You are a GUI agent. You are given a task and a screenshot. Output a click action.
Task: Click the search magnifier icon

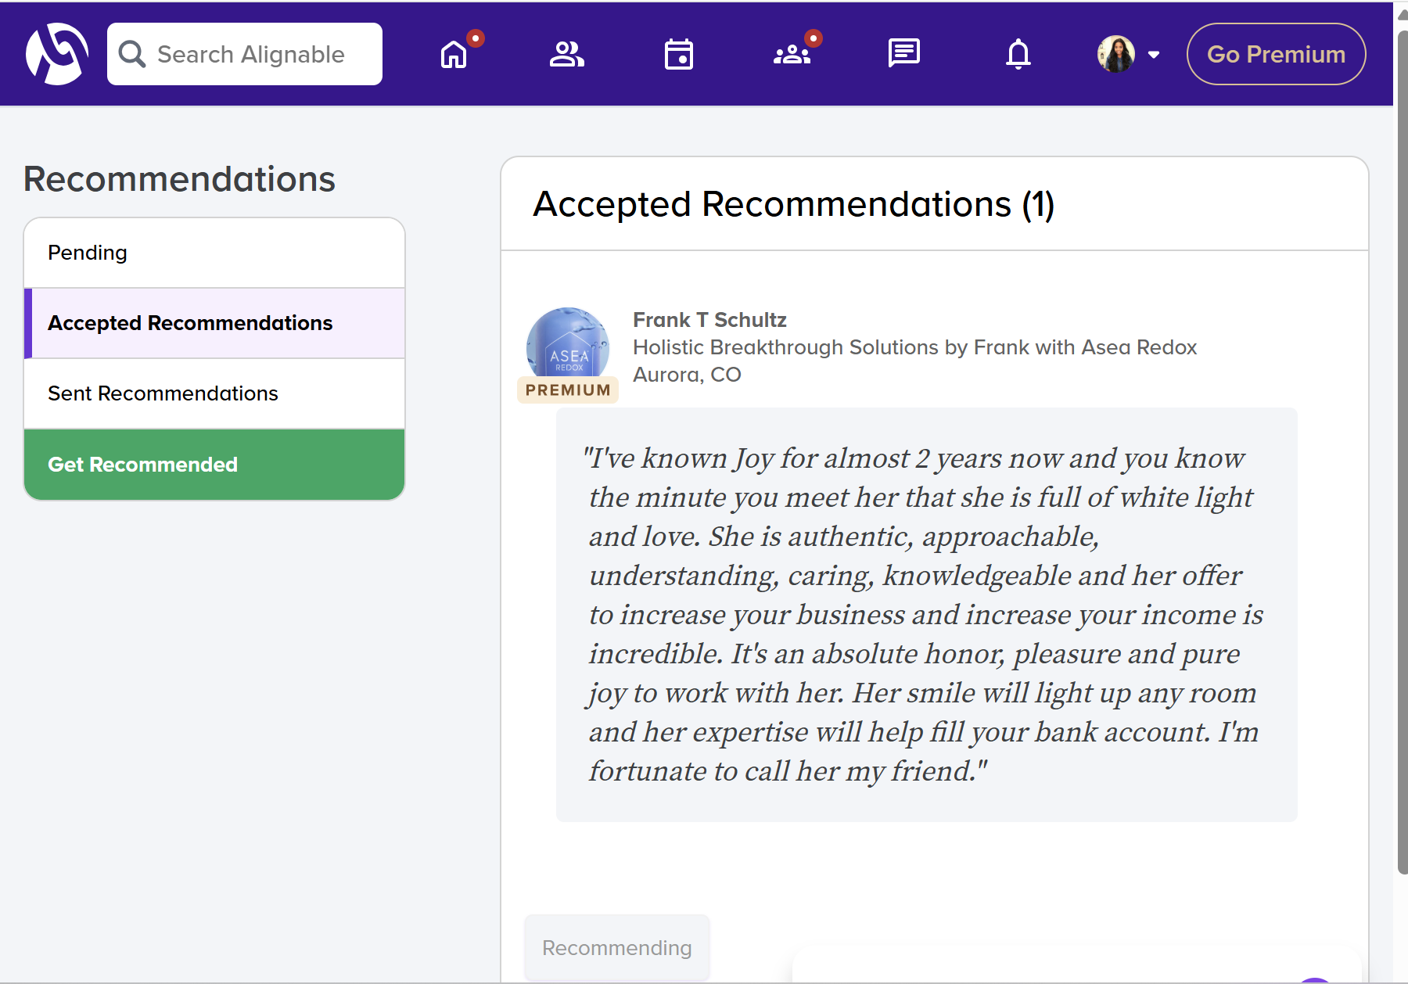[x=132, y=54]
